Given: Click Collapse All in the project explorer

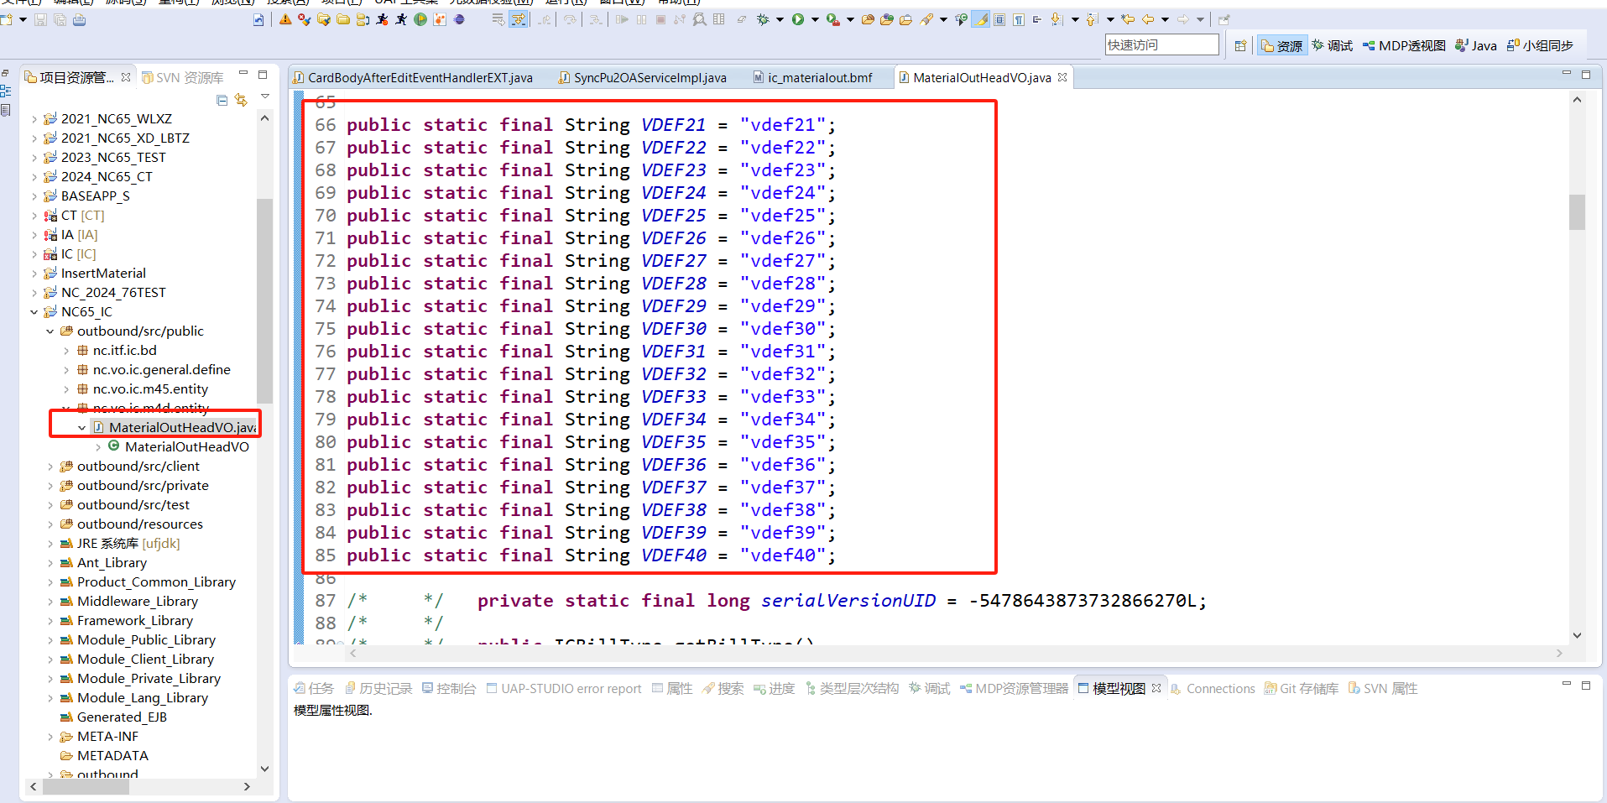Looking at the screenshot, I should (222, 100).
